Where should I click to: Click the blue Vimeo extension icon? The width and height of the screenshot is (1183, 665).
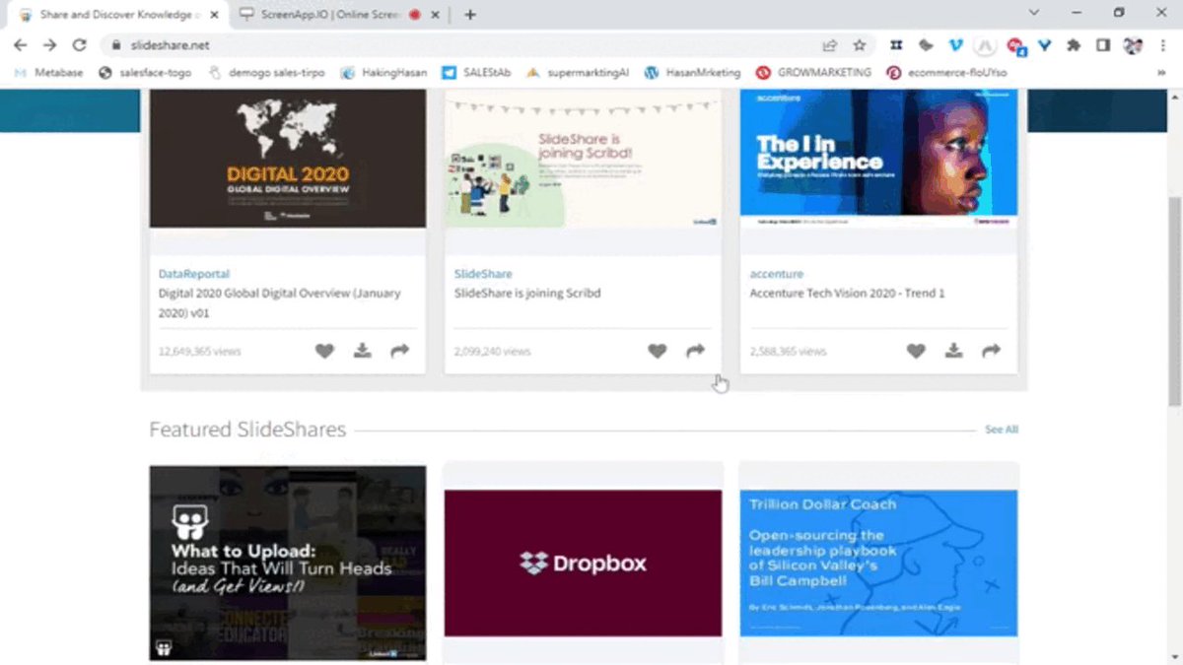pos(955,44)
